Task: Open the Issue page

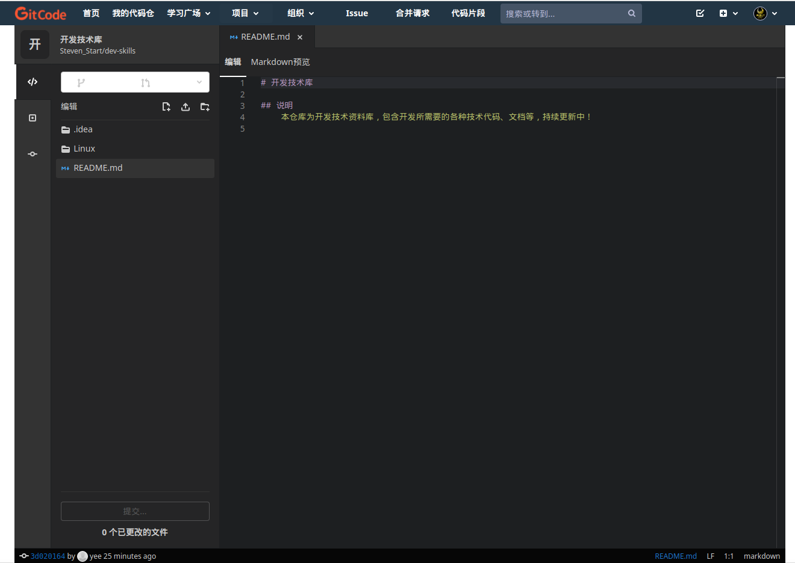Action: (357, 13)
